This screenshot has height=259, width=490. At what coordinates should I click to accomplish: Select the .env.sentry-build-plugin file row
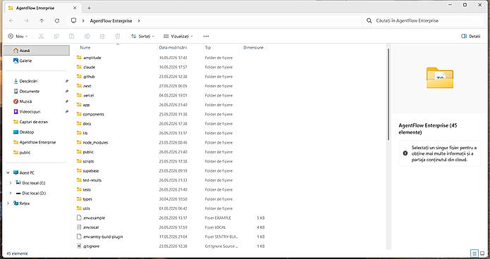[171, 236]
